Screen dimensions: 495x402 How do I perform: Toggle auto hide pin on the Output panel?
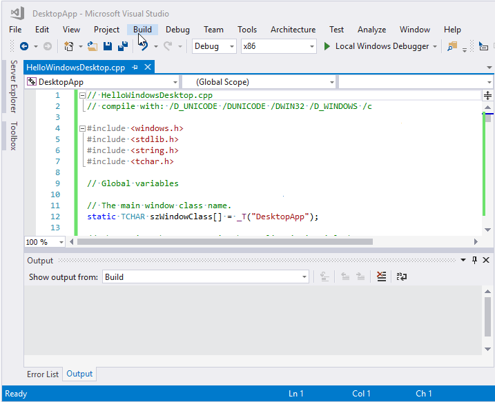[x=474, y=260]
